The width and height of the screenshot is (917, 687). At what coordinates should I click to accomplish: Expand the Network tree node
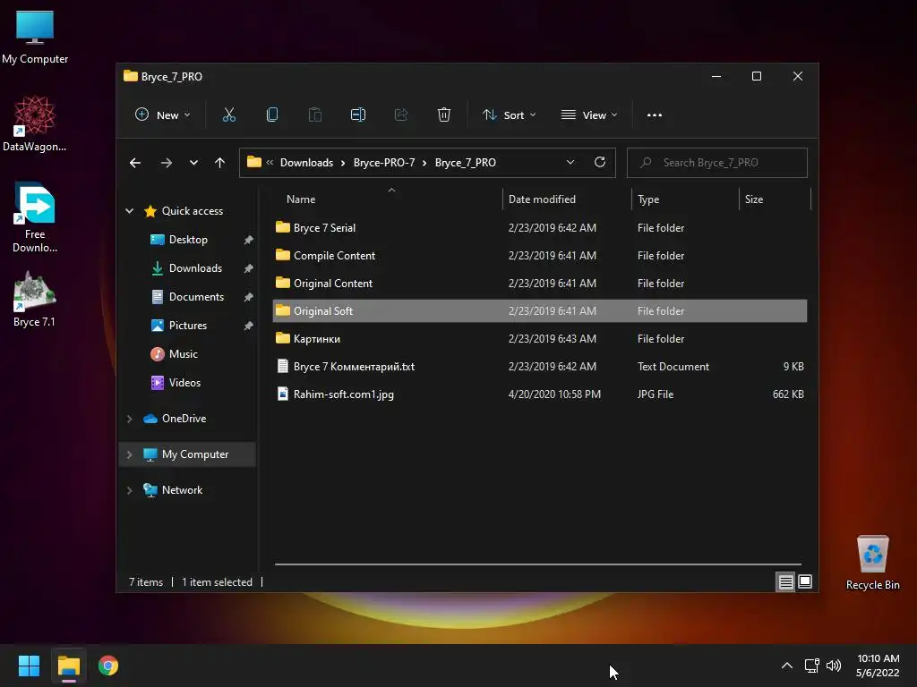pos(129,490)
